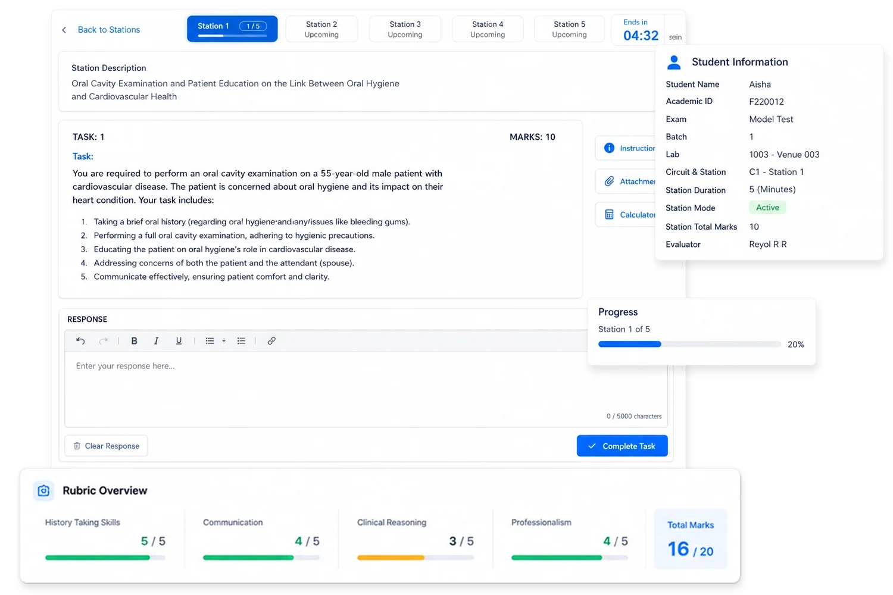
Task: Insert a bulleted list in response editor
Action: point(210,341)
